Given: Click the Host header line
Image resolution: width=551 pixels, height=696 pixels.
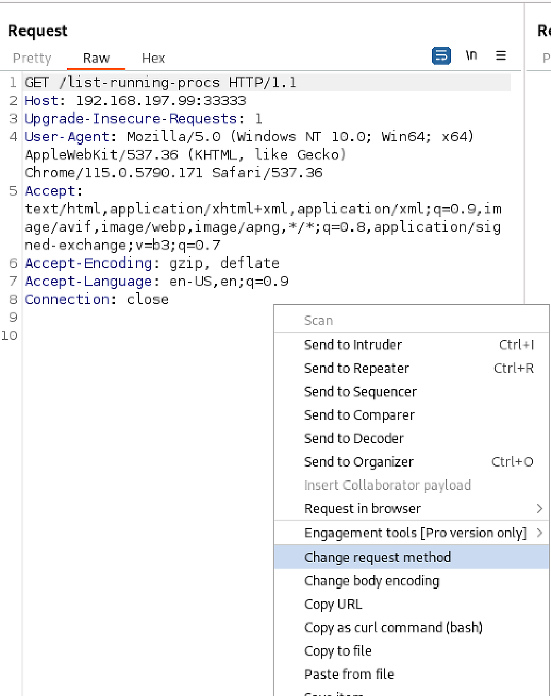Looking at the screenshot, I should click(x=136, y=101).
